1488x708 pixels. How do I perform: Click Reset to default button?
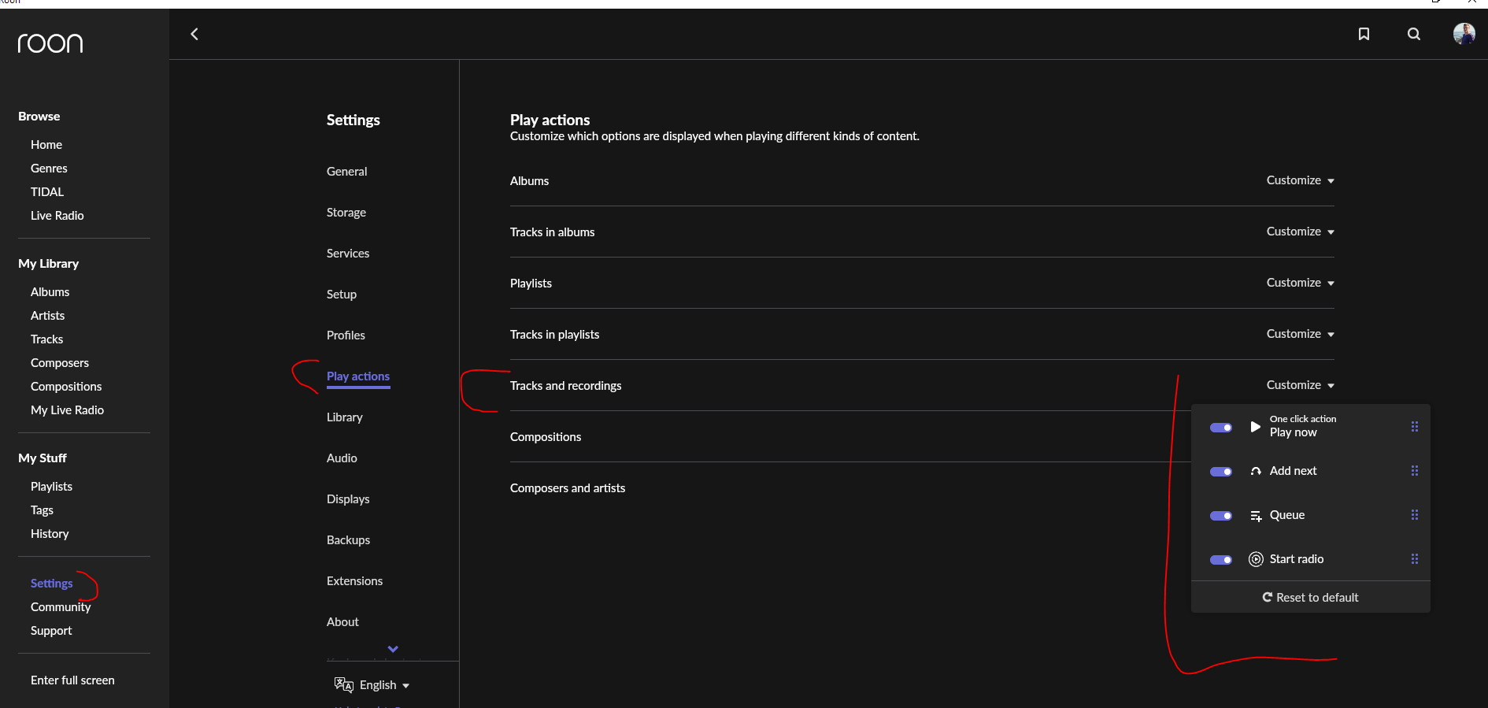click(1311, 598)
